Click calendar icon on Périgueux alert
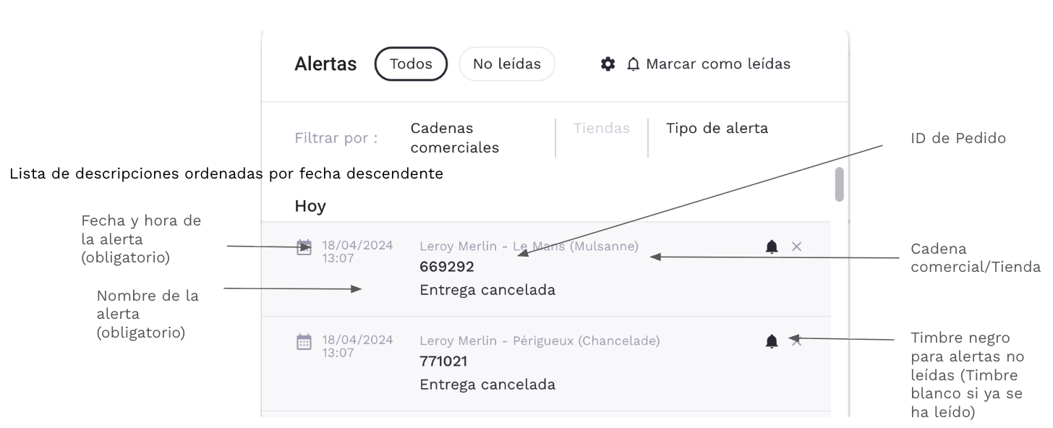 (x=304, y=341)
